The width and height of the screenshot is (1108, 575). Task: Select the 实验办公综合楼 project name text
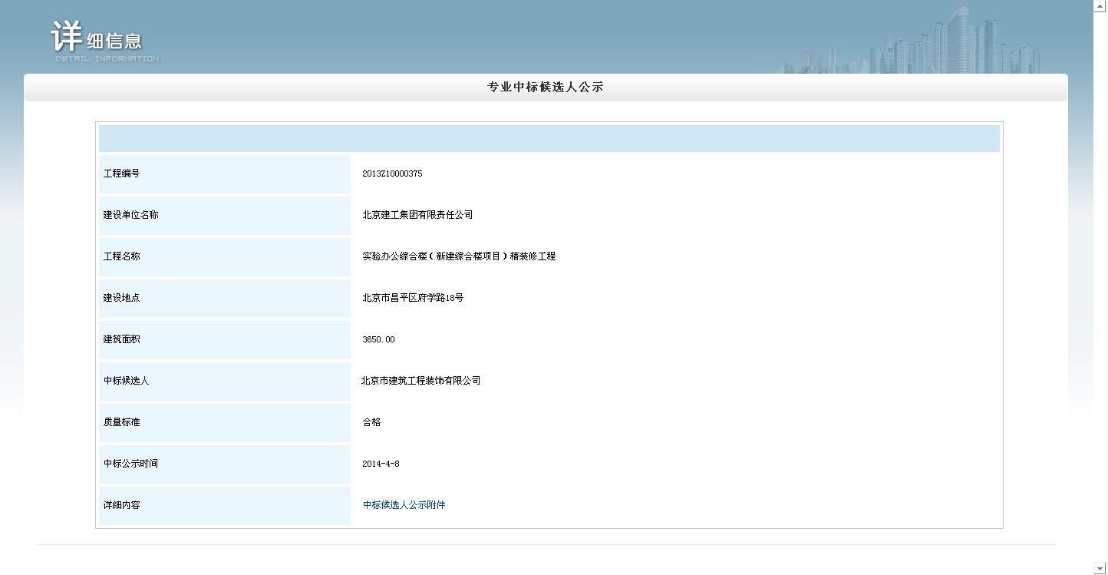pos(459,256)
